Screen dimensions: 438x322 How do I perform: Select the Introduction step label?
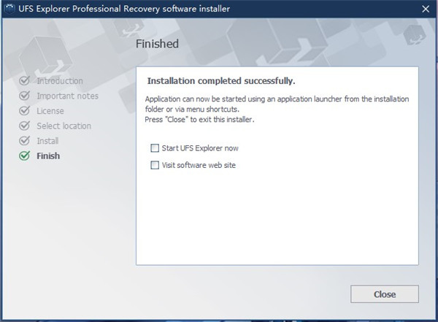pyautogui.click(x=60, y=81)
